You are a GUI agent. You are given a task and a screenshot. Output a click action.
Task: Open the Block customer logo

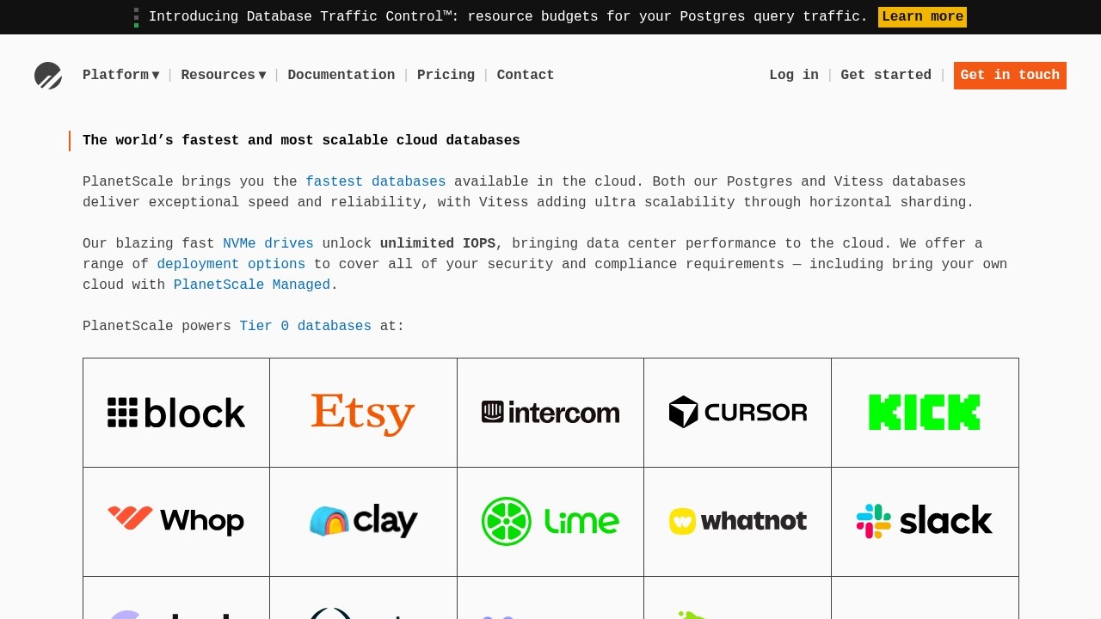point(176,413)
